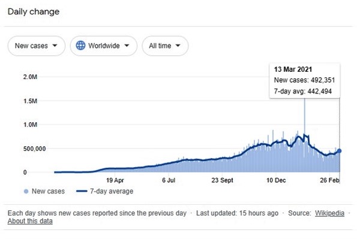
Task: Open the All time range dropdown
Action: (165, 46)
